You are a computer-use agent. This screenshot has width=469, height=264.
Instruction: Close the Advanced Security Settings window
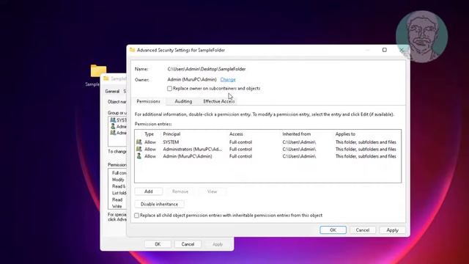pyautogui.click(x=402, y=50)
